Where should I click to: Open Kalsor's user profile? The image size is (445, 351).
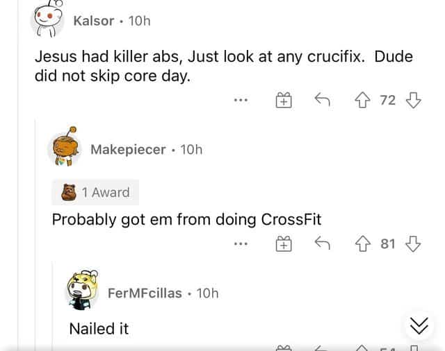(93, 21)
